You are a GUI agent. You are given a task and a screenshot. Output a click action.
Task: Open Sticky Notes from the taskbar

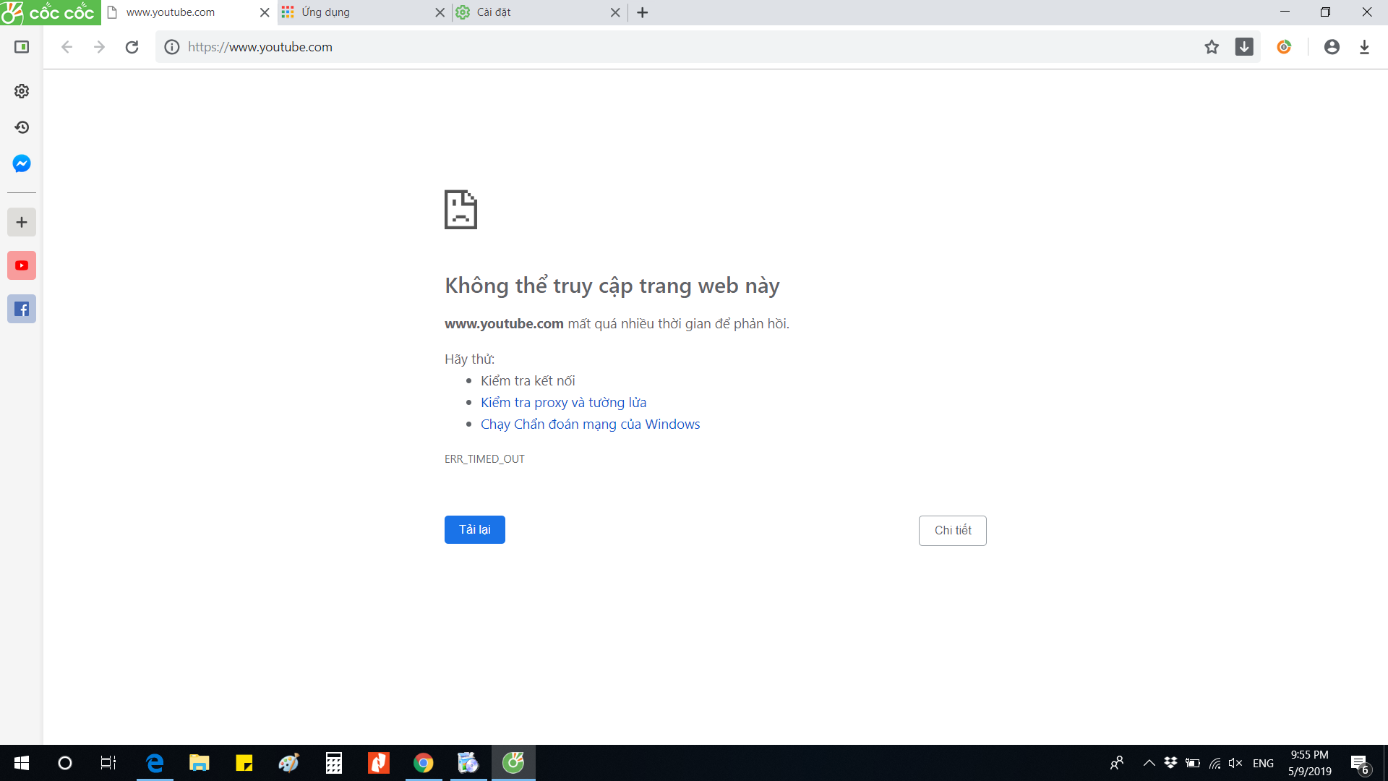[244, 763]
